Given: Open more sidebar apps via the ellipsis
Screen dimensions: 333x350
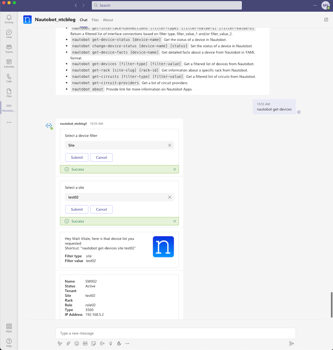Looking at the screenshot, I should coord(9,122).
